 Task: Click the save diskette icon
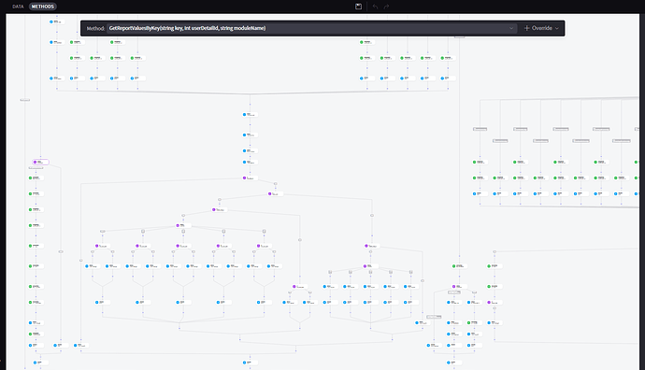pos(358,7)
